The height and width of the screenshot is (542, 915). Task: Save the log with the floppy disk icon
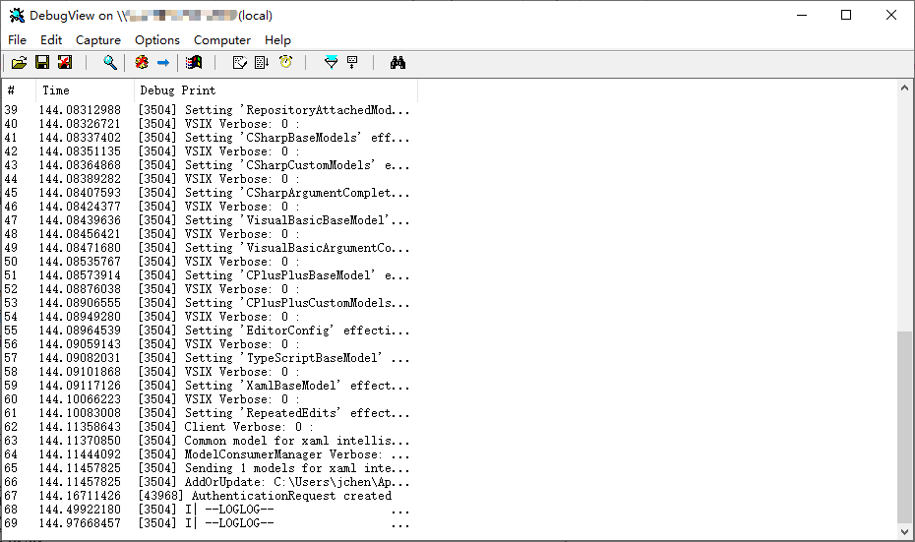tap(42, 62)
